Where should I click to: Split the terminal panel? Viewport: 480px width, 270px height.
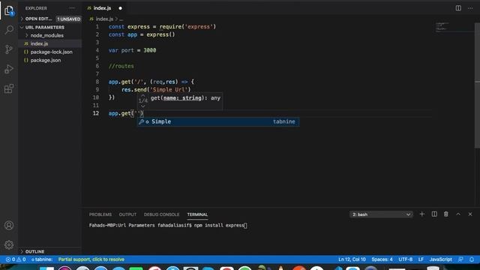click(x=434, y=214)
